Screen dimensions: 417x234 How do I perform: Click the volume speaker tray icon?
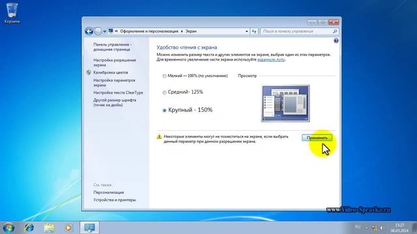tap(382, 228)
